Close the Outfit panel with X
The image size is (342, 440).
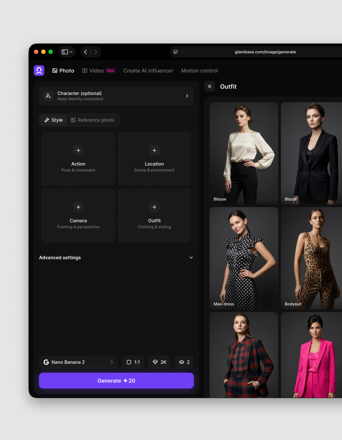tap(210, 87)
